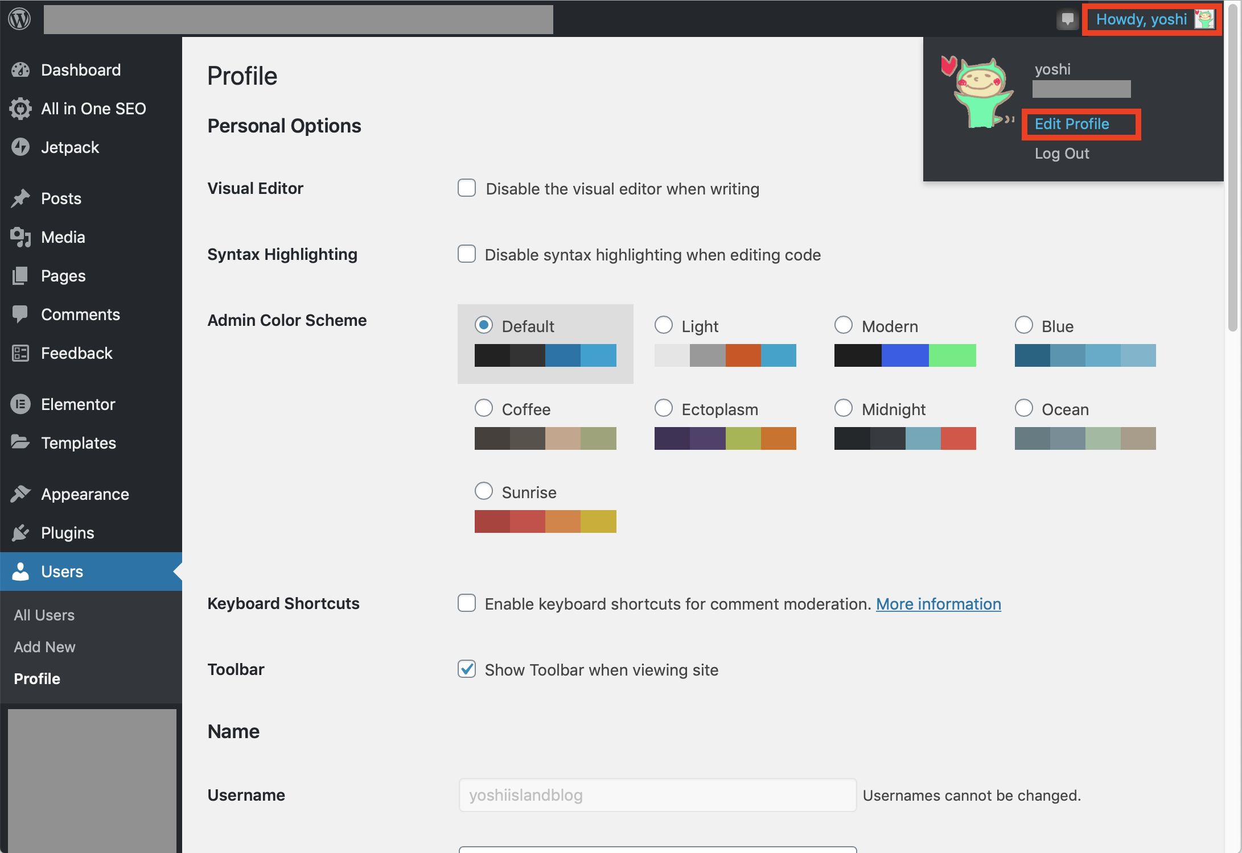Select Add New under Users

(x=45, y=647)
